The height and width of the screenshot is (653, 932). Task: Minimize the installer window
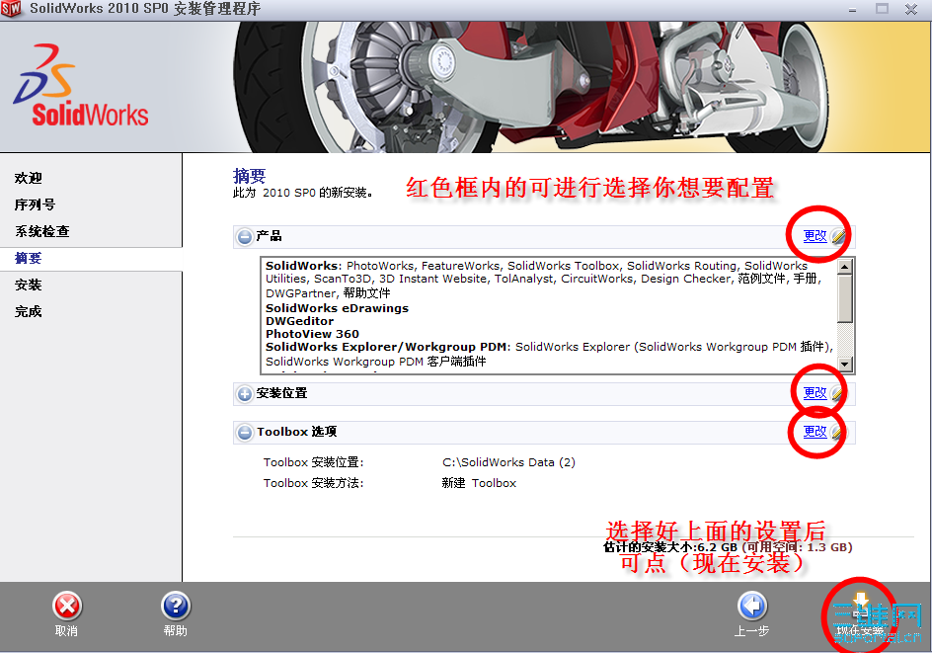click(852, 9)
